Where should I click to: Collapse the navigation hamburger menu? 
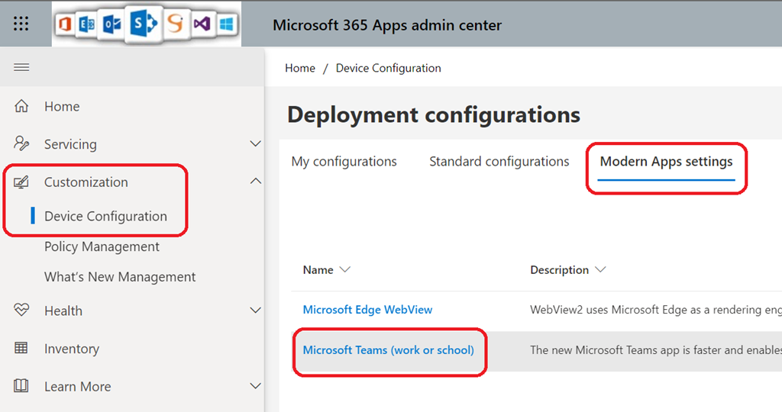click(x=21, y=67)
